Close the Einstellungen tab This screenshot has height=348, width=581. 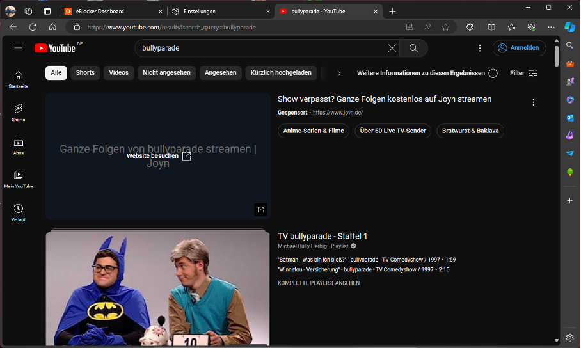[268, 12]
